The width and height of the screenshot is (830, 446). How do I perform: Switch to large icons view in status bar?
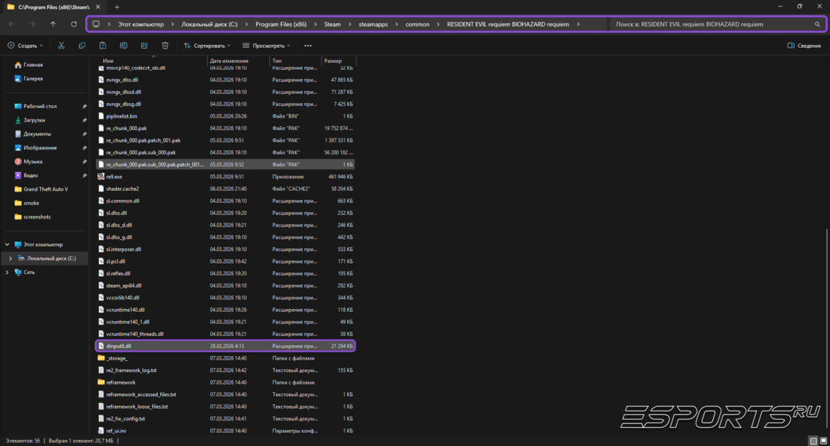(x=822, y=440)
